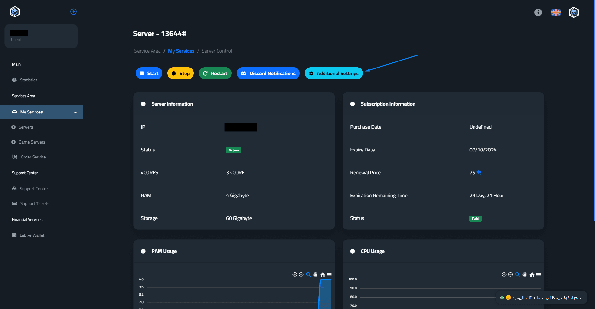Open Support Tickets in the sidebar
The height and width of the screenshot is (309, 595).
click(x=35, y=203)
